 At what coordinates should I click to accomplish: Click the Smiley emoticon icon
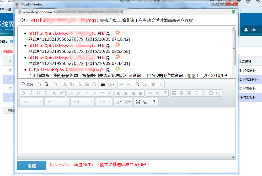click(204, 93)
